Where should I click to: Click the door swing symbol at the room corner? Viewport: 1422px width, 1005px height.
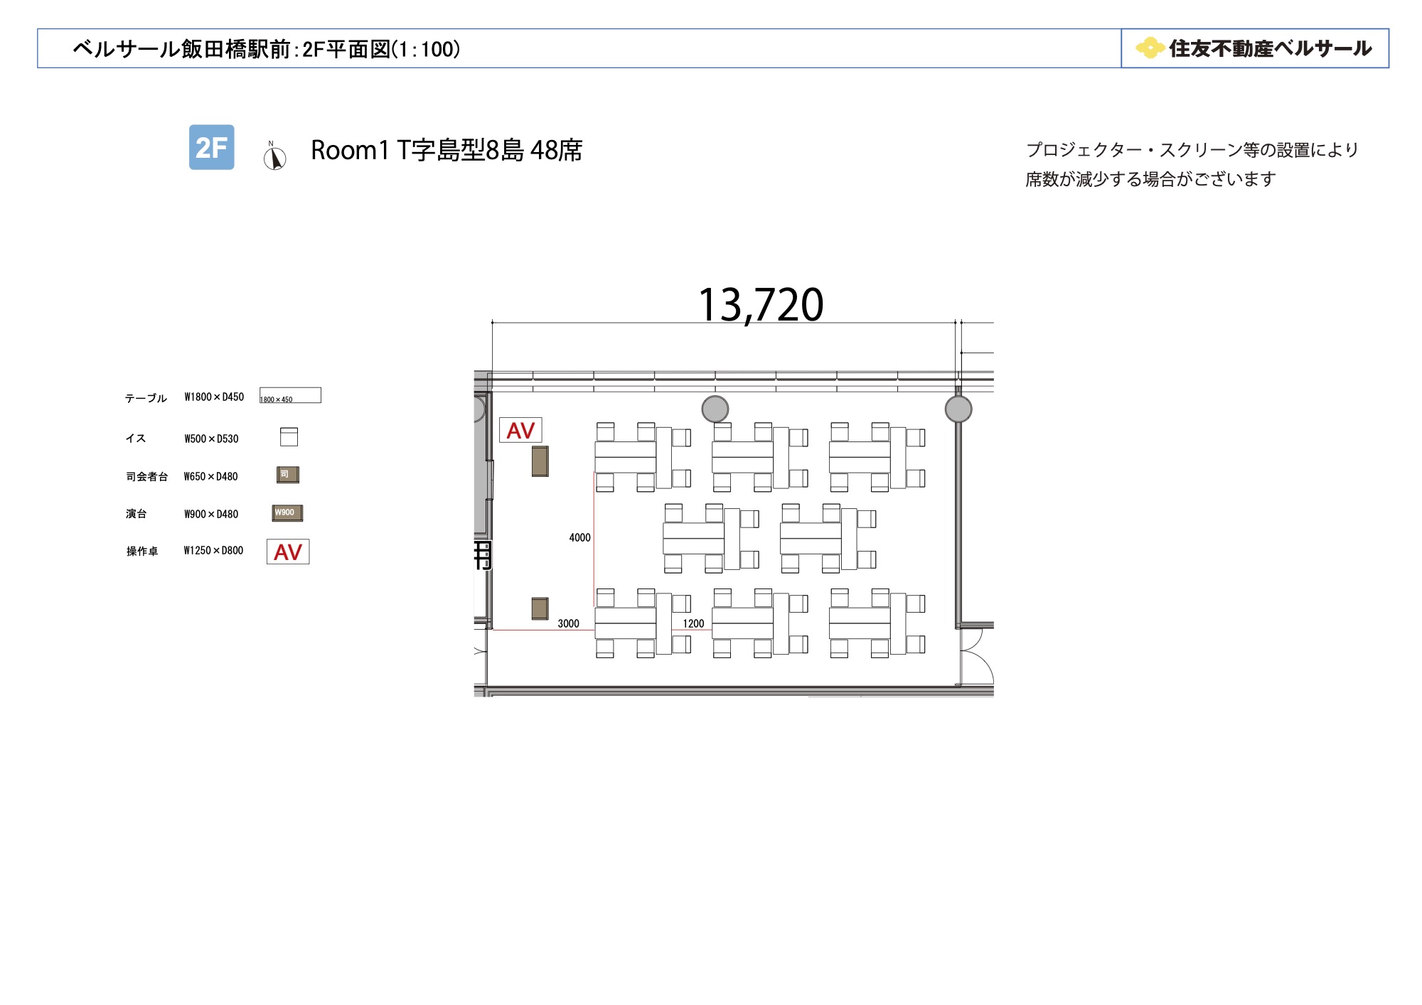click(976, 657)
